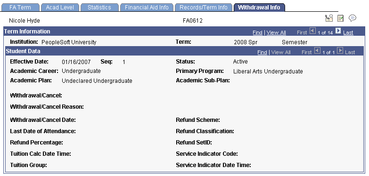Show previous row in Term Information
This screenshot has height=176, width=369.
[x=312, y=31]
